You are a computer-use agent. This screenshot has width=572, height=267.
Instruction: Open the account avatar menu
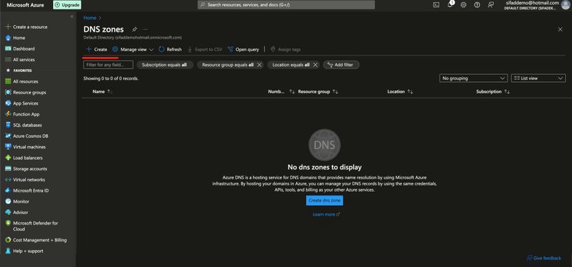(x=565, y=5)
